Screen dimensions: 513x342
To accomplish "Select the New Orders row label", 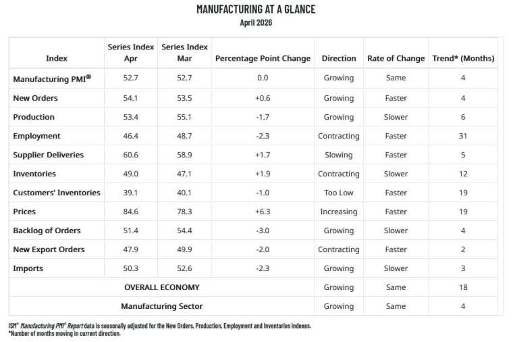I will pyautogui.click(x=35, y=98).
